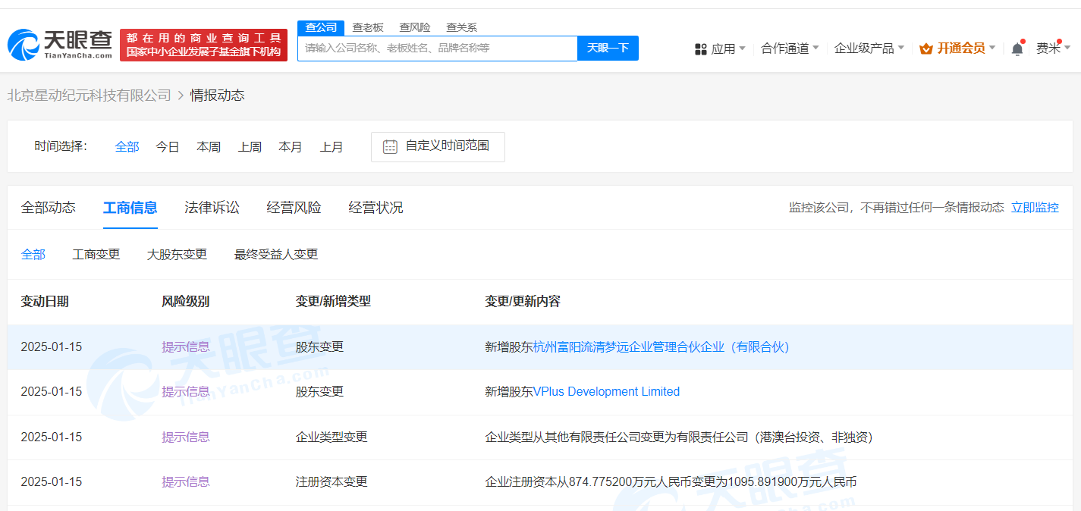Select the 查老板 search tab
The width and height of the screenshot is (1081, 511).
pyautogui.click(x=368, y=27)
